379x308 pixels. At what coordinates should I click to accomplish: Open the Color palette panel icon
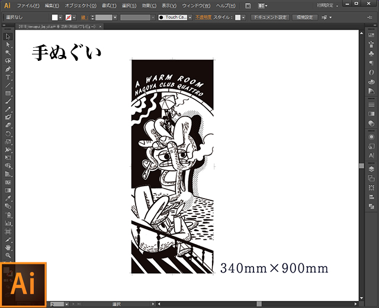[x=371, y=82]
